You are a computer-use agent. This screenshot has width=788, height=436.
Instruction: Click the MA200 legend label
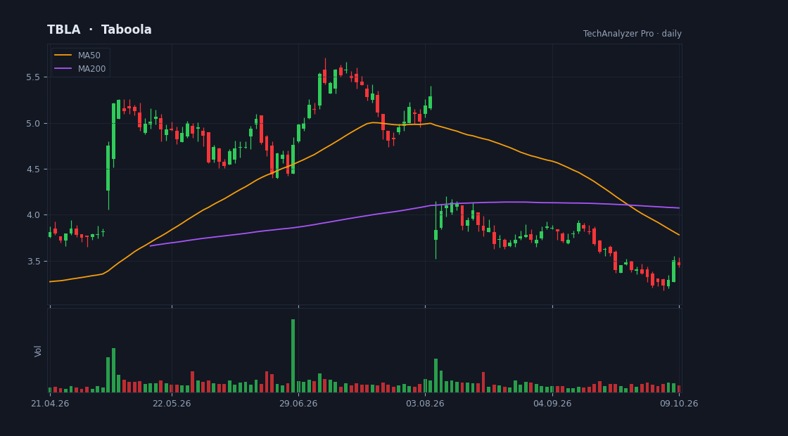(x=91, y=69)
